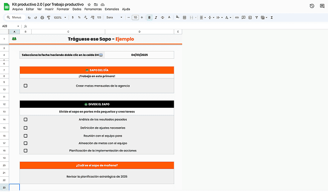
Task: Click the document title Kit productivo 2.0
Action: coord(48,4)
